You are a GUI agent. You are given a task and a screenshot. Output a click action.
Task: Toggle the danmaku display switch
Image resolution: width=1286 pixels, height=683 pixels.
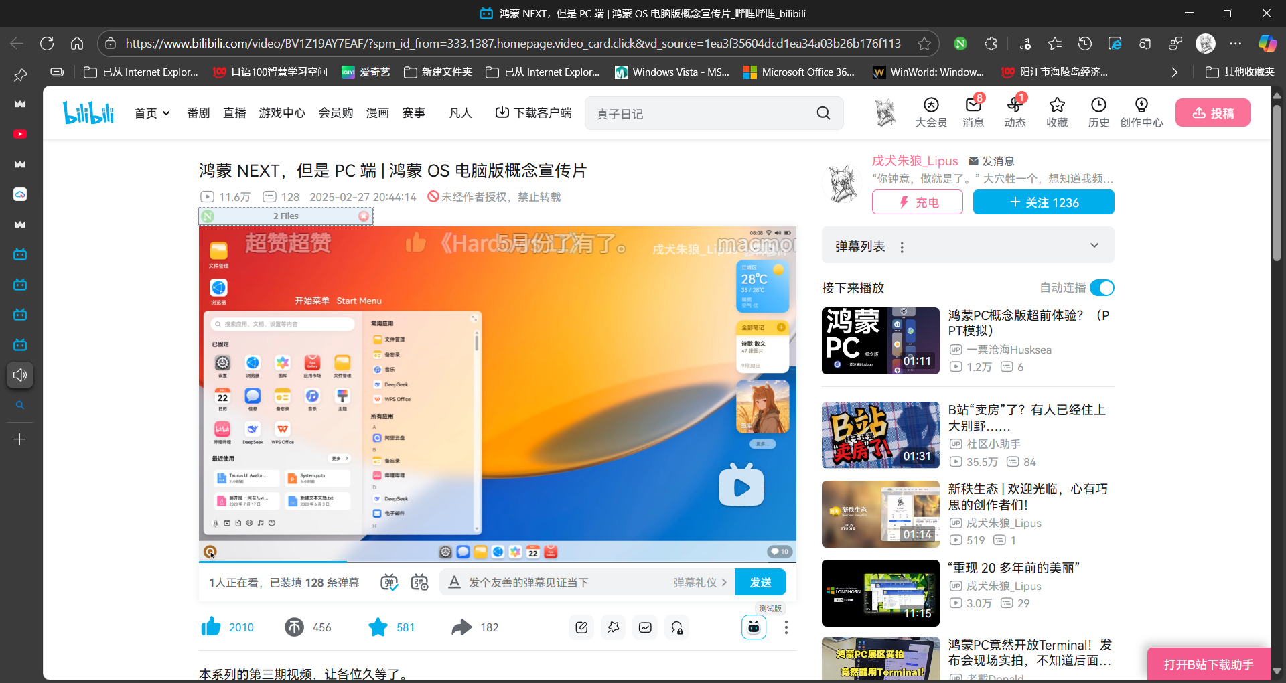pyautogui.click(x=389, y=582)
